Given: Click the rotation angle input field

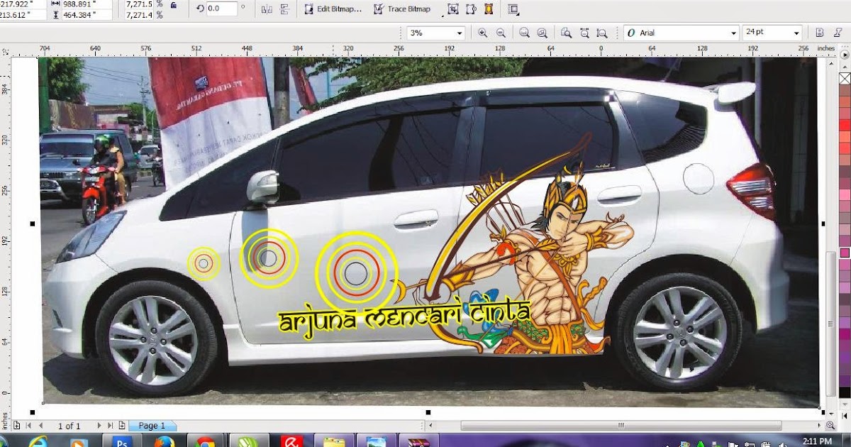Looking at the screenshot, I should [x=221, y=9].
